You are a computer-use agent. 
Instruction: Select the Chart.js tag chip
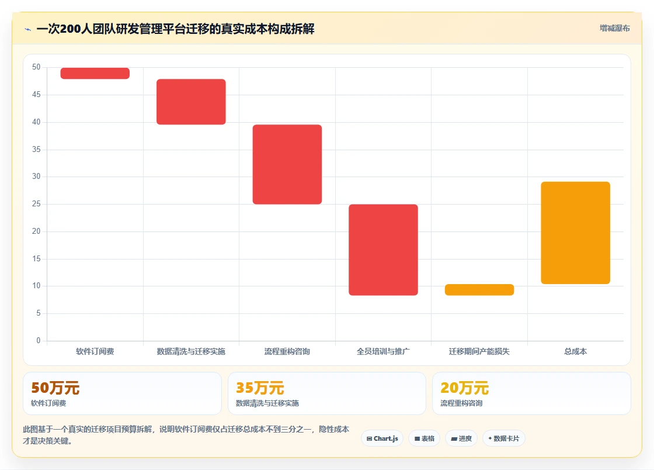[382, 438]
